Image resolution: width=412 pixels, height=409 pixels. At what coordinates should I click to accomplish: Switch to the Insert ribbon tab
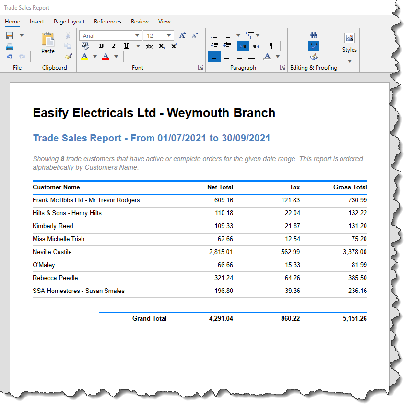click(x=37, y=22)
